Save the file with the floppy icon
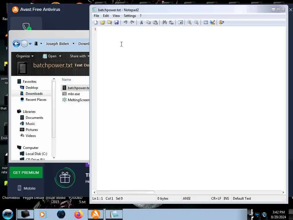 click(116, 22)
